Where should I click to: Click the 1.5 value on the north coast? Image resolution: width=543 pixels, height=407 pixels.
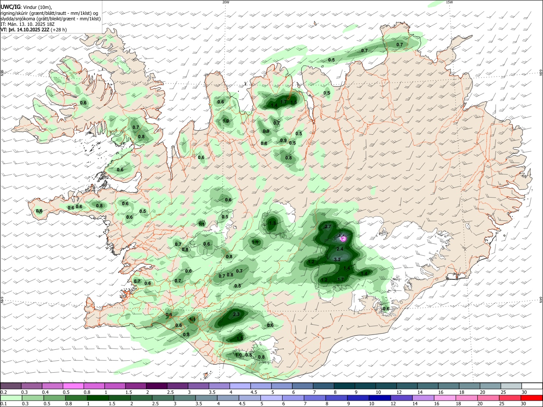(x=294, y=102)
